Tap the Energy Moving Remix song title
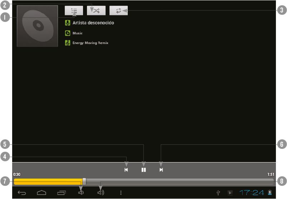 coord(90,43)
